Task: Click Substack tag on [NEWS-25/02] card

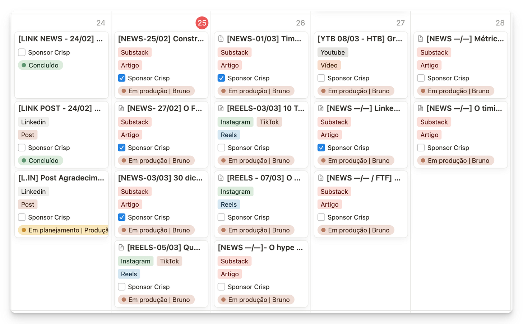Action: [x=135, y=52]
